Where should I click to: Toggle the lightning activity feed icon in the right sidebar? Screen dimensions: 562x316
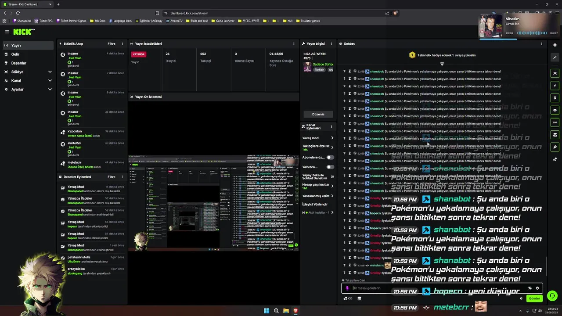(x=555, y=86)
